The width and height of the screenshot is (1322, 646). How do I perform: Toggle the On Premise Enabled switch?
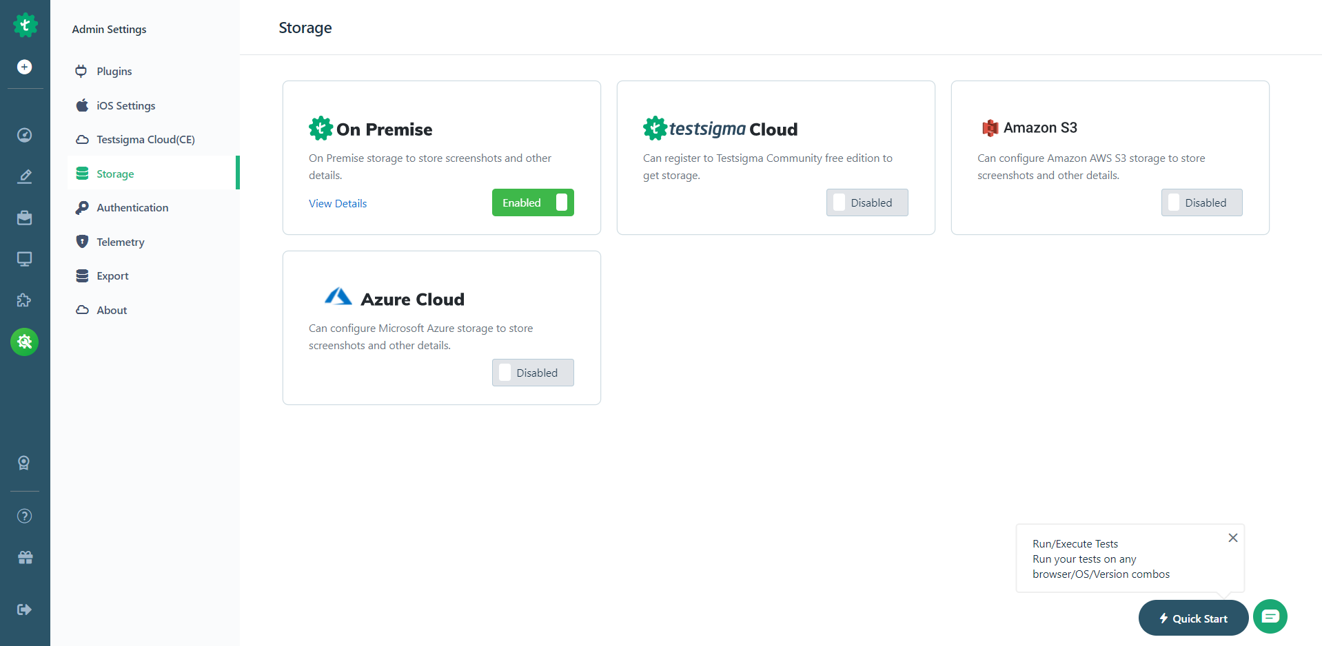[533, 202]
